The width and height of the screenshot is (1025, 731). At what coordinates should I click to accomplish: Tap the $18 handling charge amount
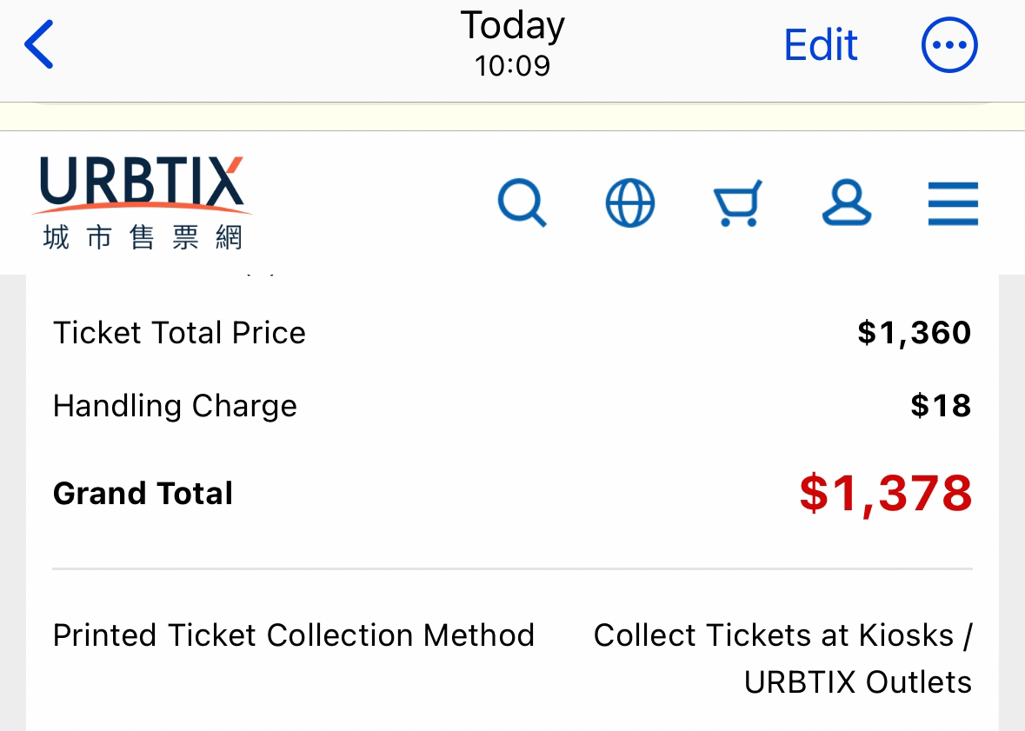pos(942,405)
